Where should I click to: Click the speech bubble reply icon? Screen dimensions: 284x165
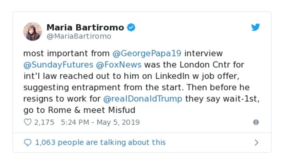pyautogui.click(x=27, y=142)
